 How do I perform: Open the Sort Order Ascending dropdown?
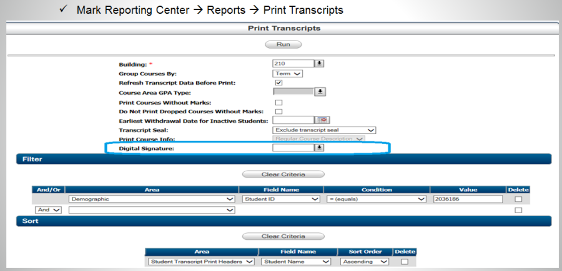coord(364,262)
